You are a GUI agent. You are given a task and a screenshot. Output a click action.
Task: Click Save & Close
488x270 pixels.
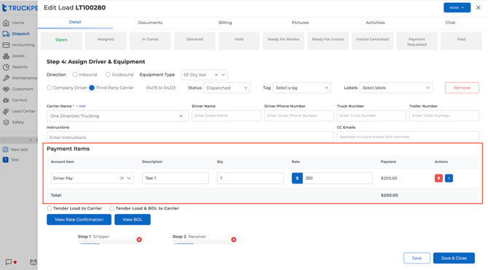454,258
